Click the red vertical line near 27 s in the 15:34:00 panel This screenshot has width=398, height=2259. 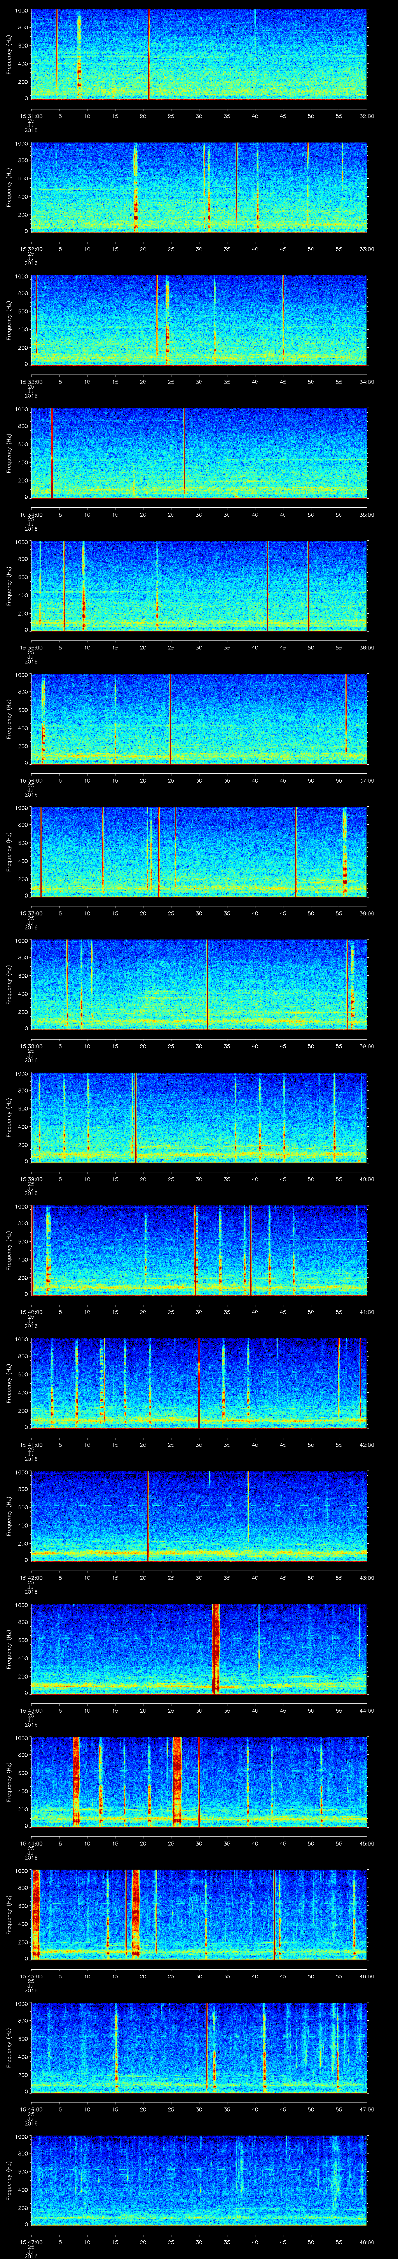[x=184, y=450]
